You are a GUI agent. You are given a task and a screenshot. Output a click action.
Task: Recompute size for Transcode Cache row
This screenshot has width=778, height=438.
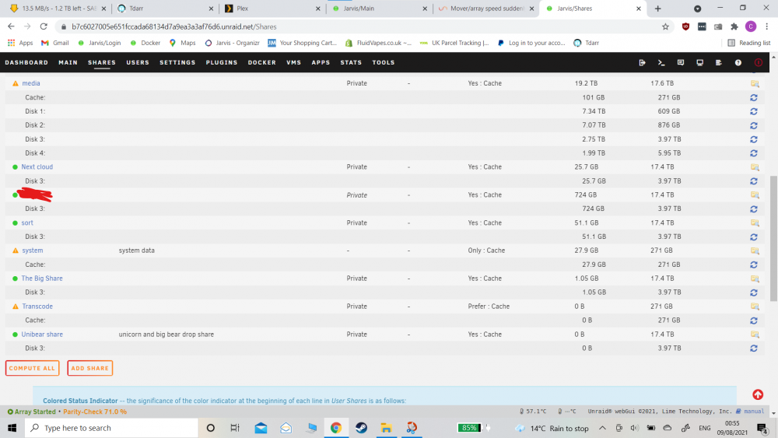(754, 321)
